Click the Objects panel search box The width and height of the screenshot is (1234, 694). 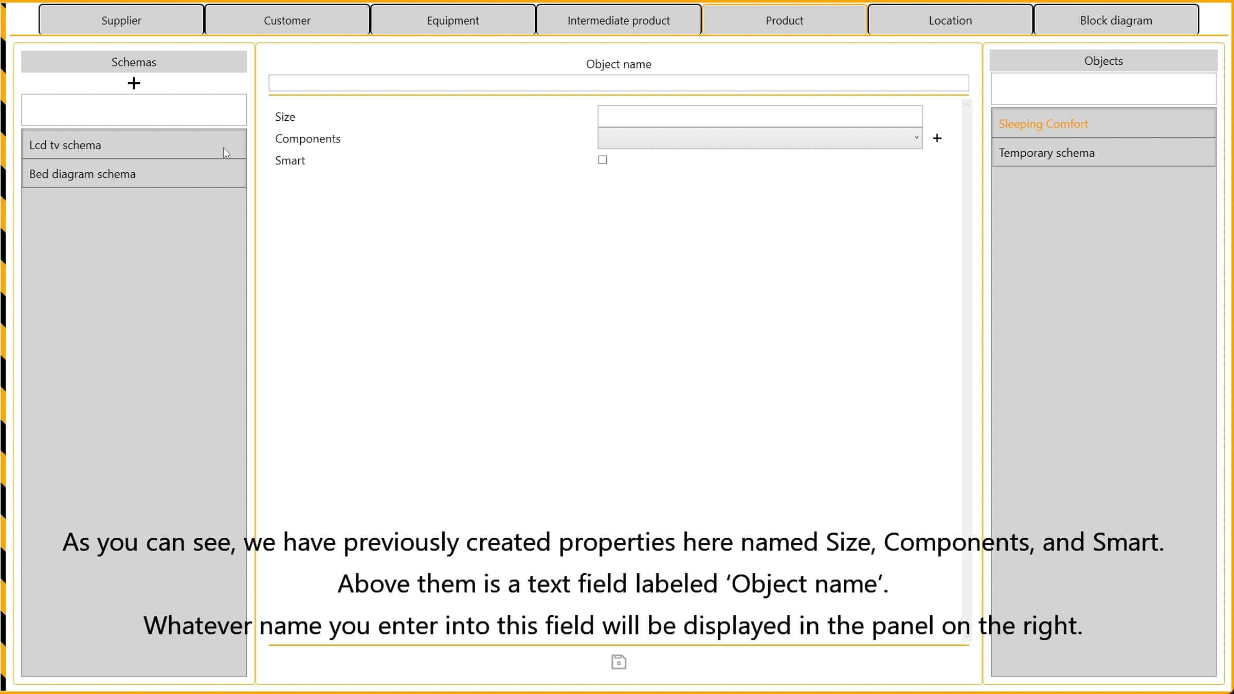(x=1103, y=88)
